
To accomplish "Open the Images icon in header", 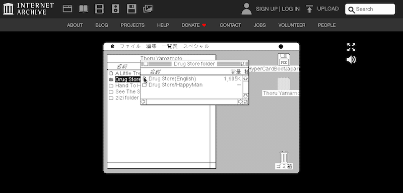I will pos(148,9).
